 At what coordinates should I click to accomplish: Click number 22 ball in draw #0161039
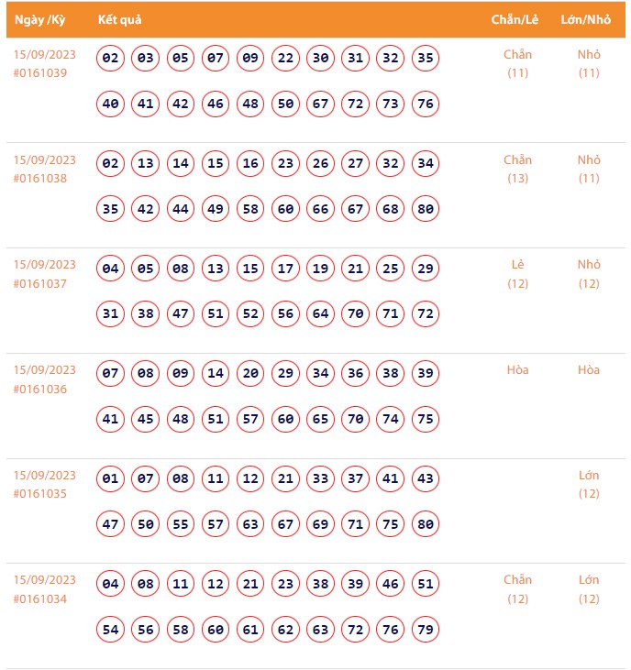tap(286, 59)
